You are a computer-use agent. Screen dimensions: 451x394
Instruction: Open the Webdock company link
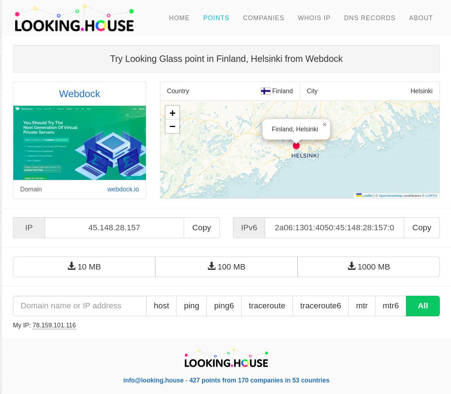pos(80,94)
